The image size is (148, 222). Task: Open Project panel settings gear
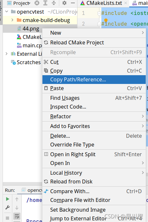pos(64,3)
